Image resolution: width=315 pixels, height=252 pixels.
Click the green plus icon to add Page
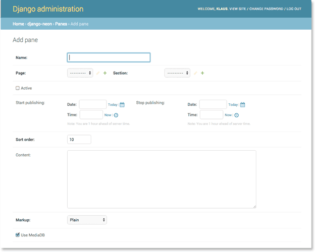point(105,73)
